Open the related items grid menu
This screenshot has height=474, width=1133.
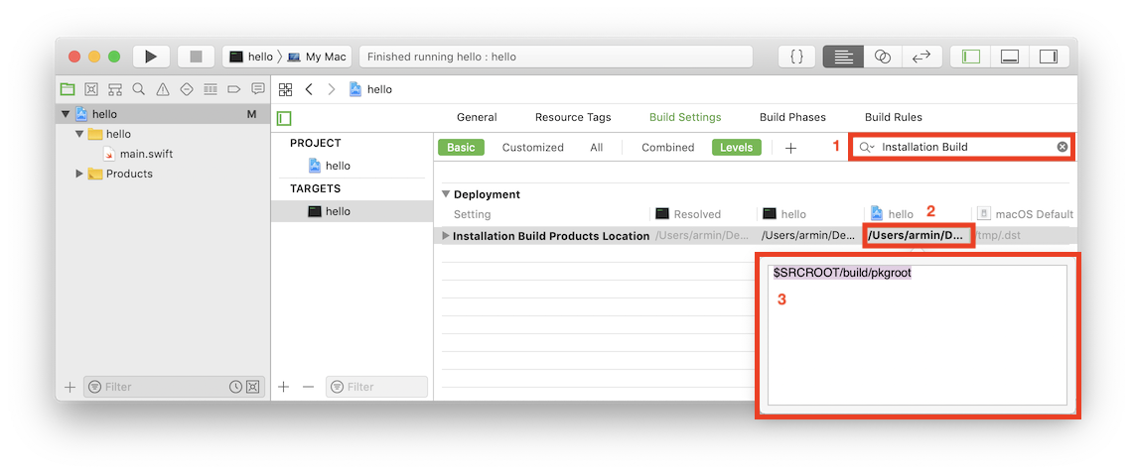click(x=285, y=89)
